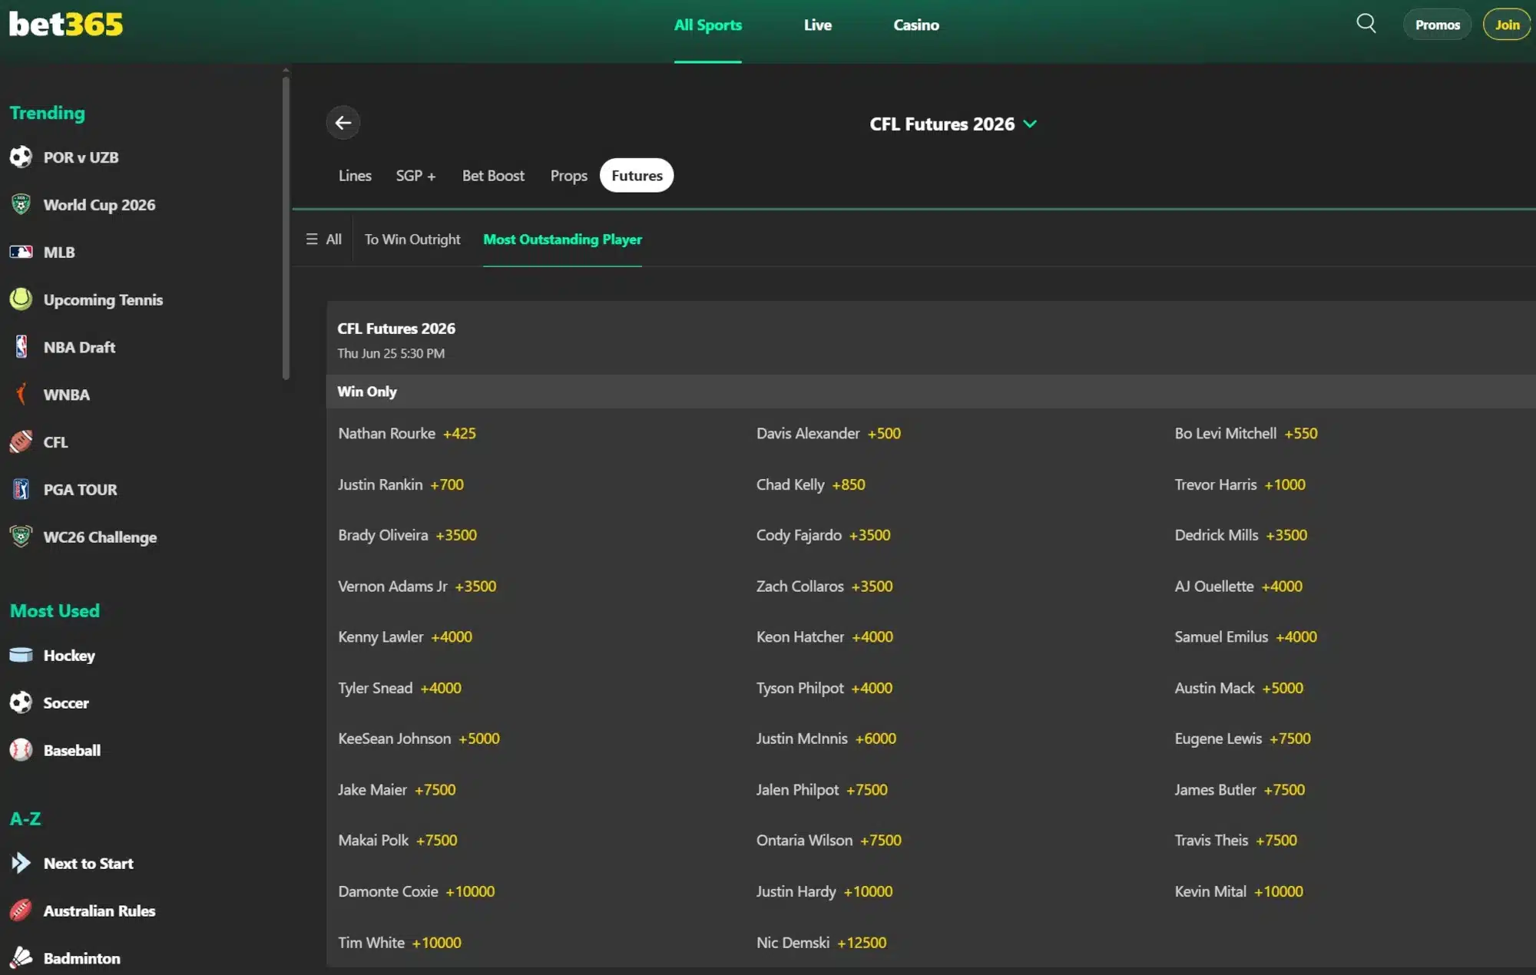Image resolution: width=1536 pixels, height=975 pixels.
Task: Open the PGA TOUR sidebar link
Action: [80, 490]
